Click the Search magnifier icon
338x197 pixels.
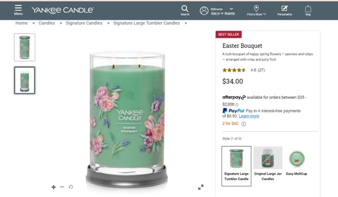tap(185, 9)
